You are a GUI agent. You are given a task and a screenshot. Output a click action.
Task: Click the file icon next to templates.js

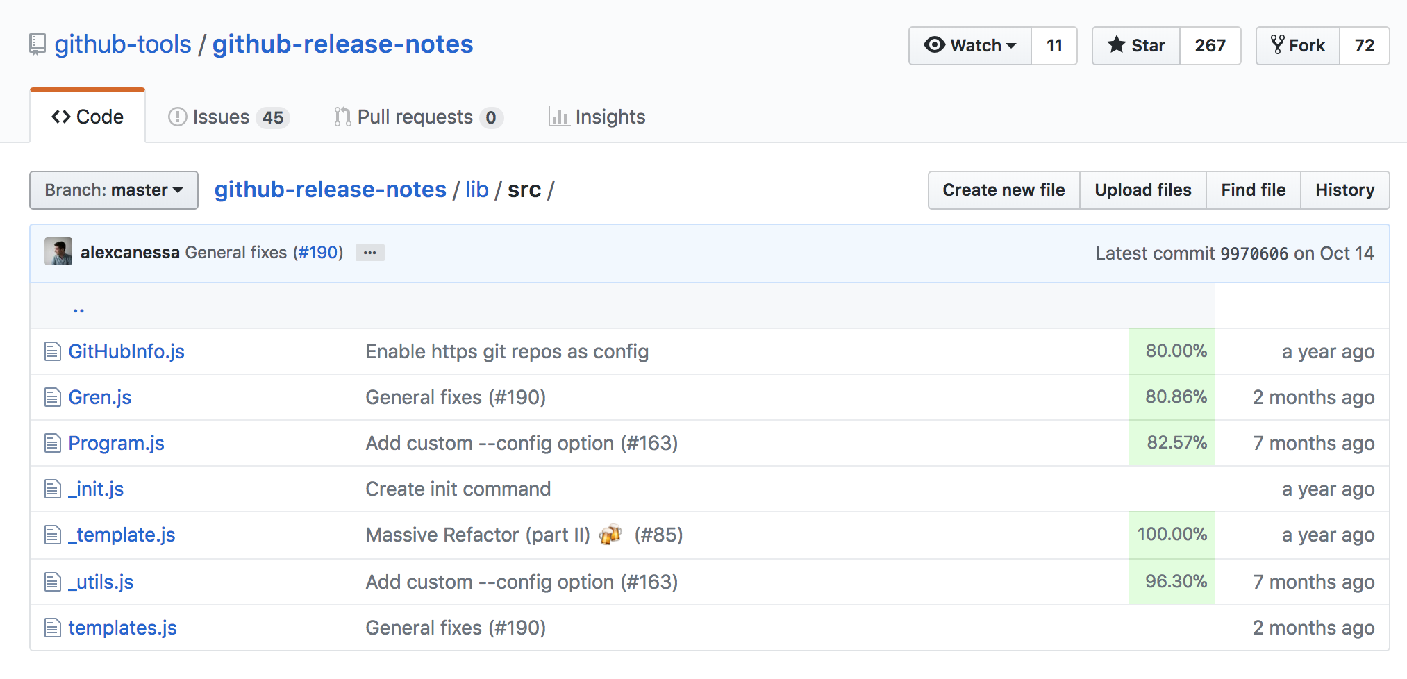pos(53,628)
